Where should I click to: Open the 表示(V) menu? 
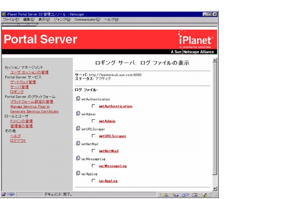pos(44,20)
